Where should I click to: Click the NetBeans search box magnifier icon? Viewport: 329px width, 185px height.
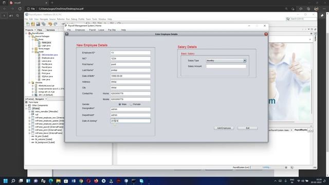288,19
